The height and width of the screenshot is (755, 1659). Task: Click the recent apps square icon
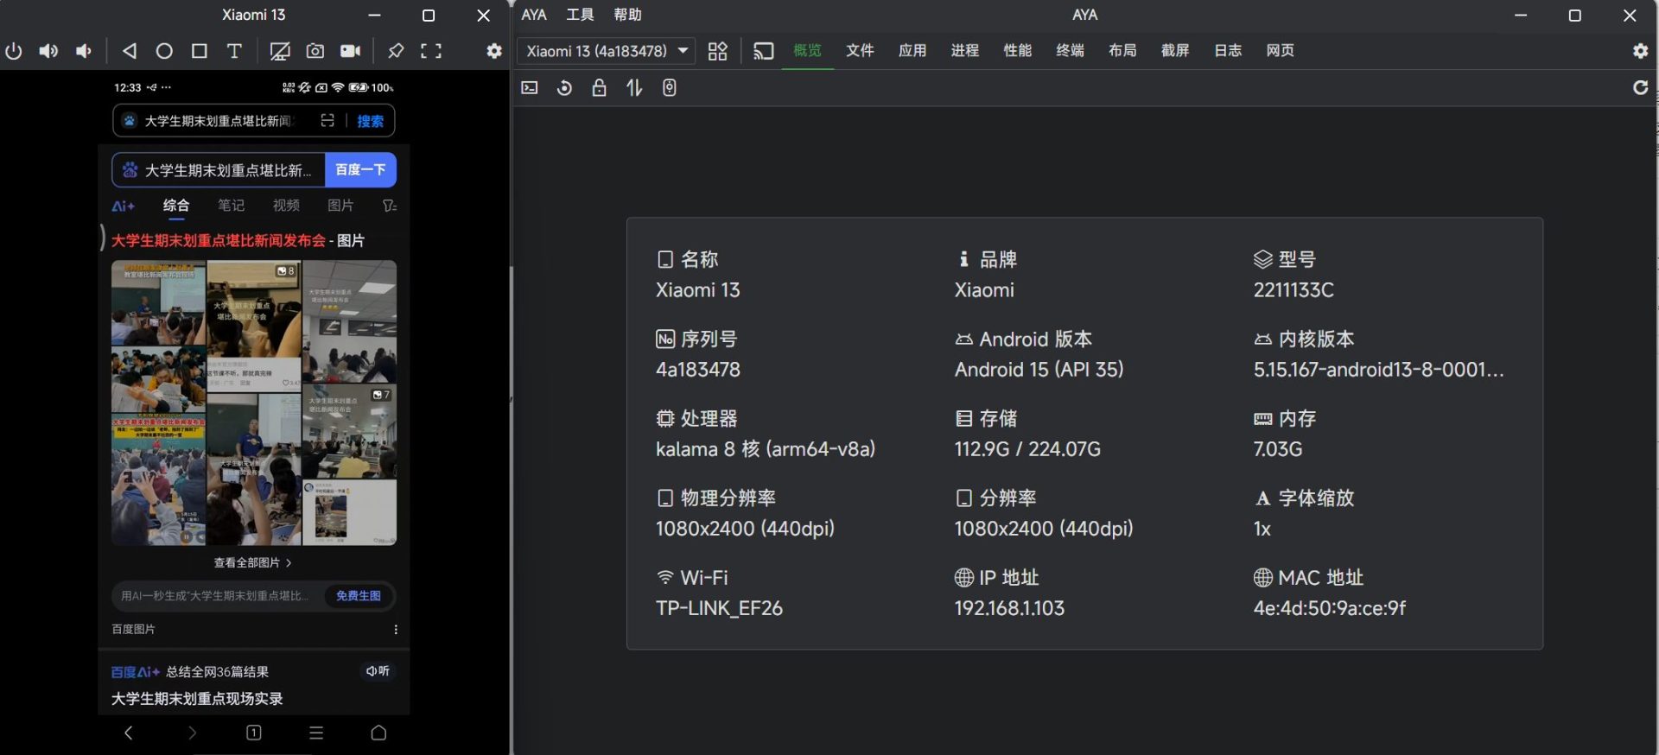pos(199,51)
